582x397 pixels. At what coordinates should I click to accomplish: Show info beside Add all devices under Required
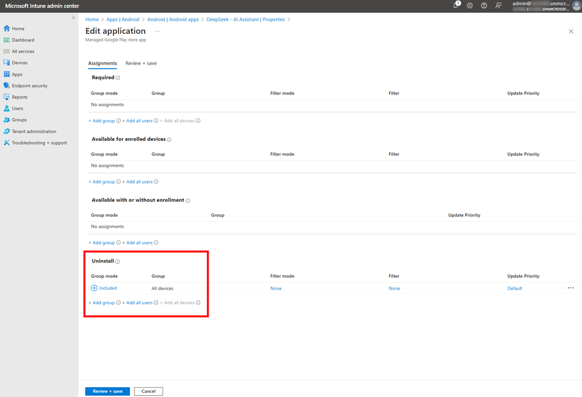(x=198, y=121)
